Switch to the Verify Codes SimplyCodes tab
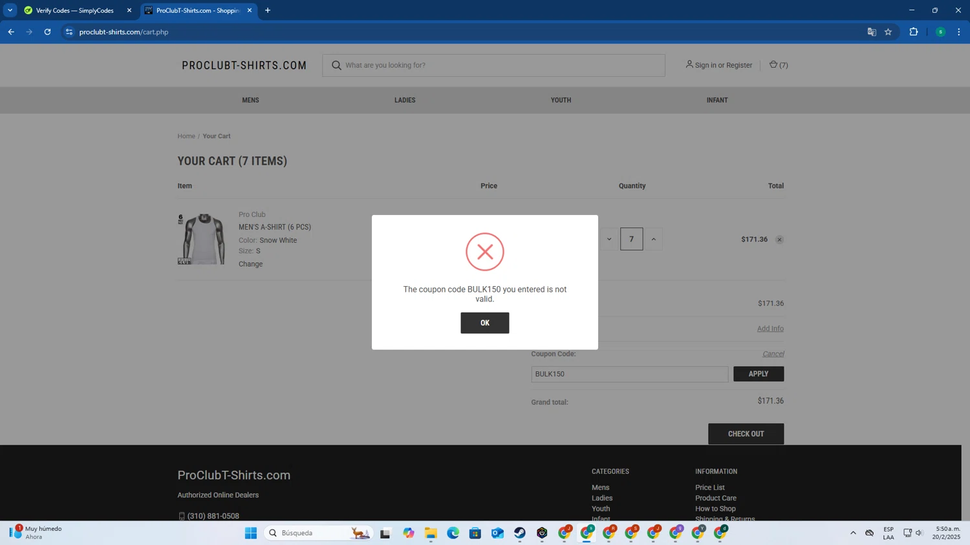The image size is (970, 545). tap(74, 10)
